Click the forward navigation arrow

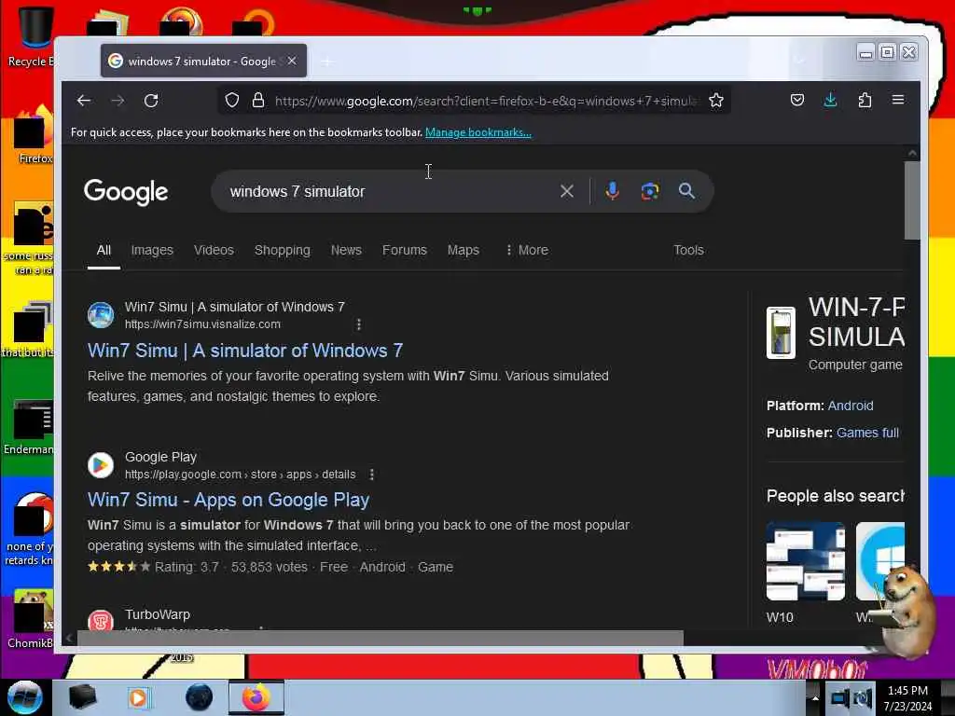point(118,101)
